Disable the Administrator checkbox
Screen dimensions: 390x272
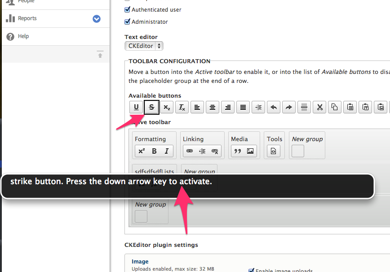127,21
